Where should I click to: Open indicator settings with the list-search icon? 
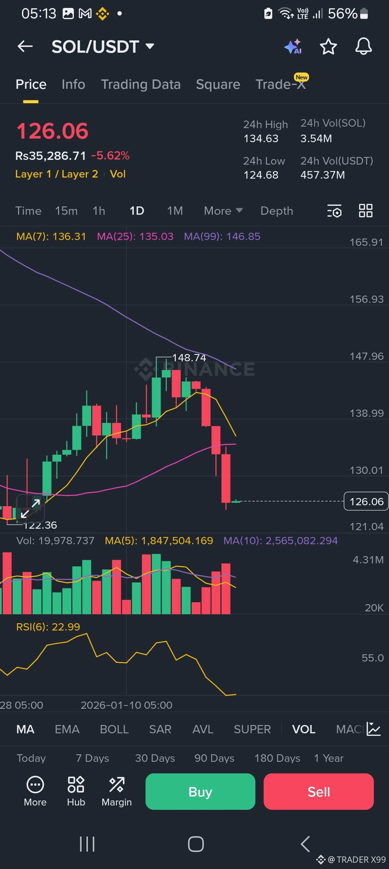pos(334,211)
